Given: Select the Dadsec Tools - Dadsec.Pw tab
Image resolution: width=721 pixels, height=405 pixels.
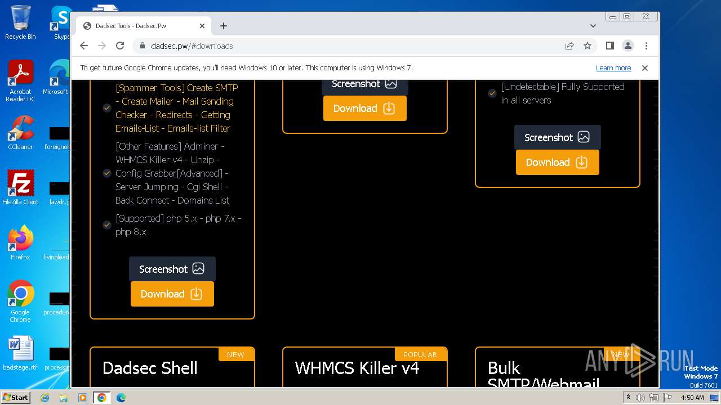Looking at the screenshot, I should [x=144, y=26].
